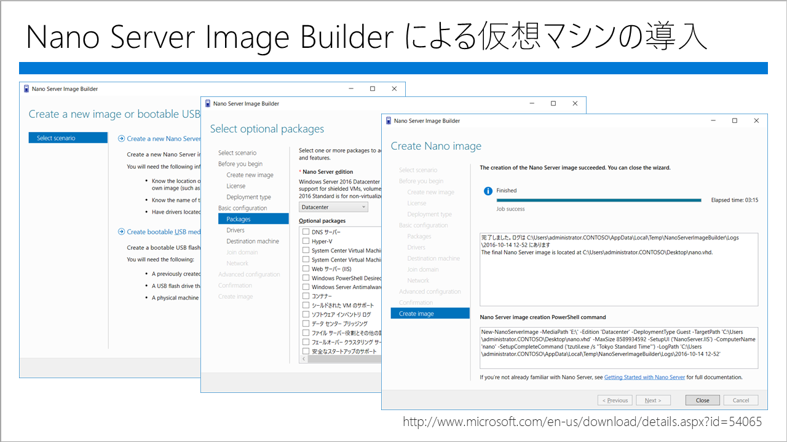This screenshot has height=442, width=787.
Task: Click the "Create Nano image" heading
Action: (436, 146)
